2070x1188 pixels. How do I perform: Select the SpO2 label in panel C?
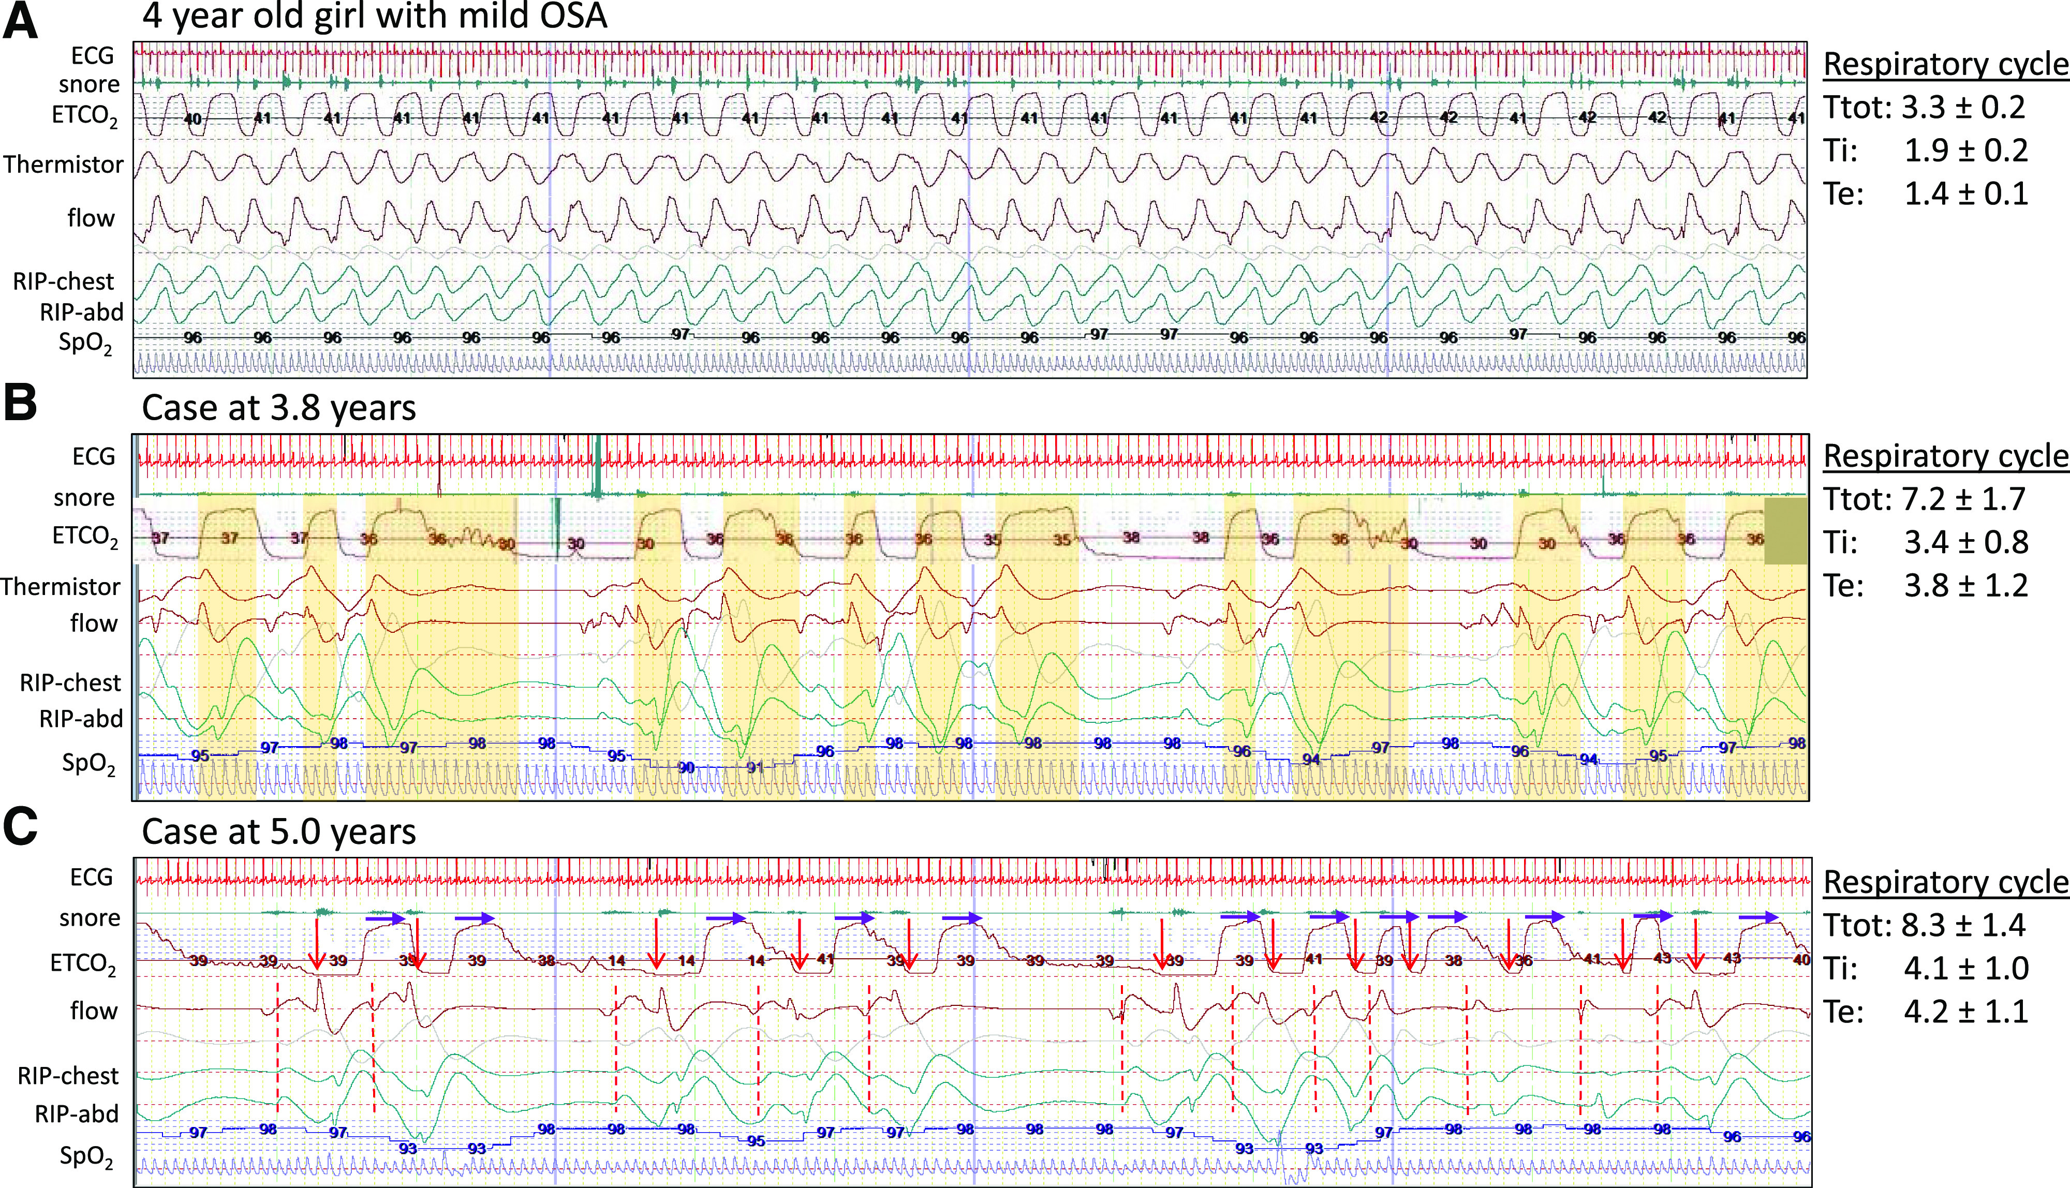86,1158
